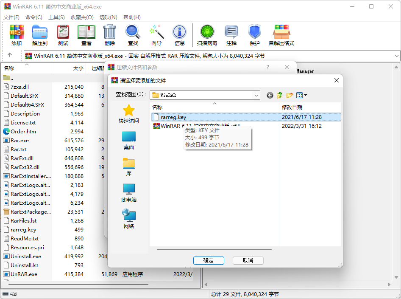The height and width of the screenshot is (299, 401).
Task: Click the 自解压格式 (SFX) toolbar icon
Action: click(281, 35)
